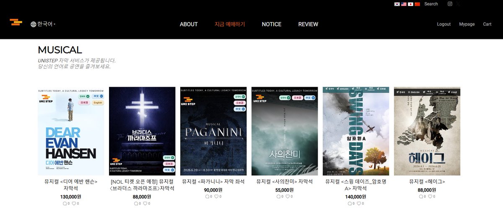Open the Instagram icon link
The image size is (503, 213).
(x=450, y=4)
